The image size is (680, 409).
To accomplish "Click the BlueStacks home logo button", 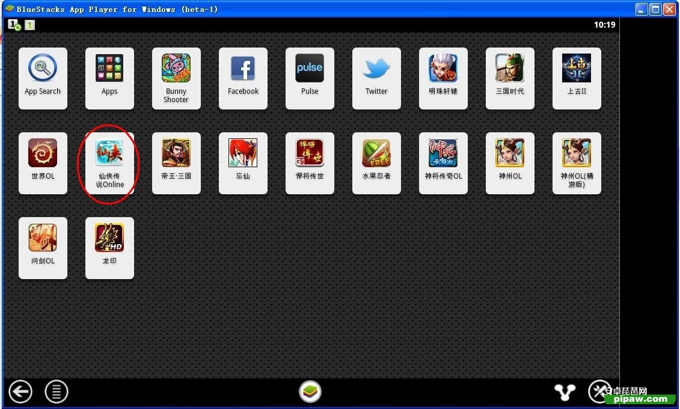I will pyautogui.click(x=310, y=391).
